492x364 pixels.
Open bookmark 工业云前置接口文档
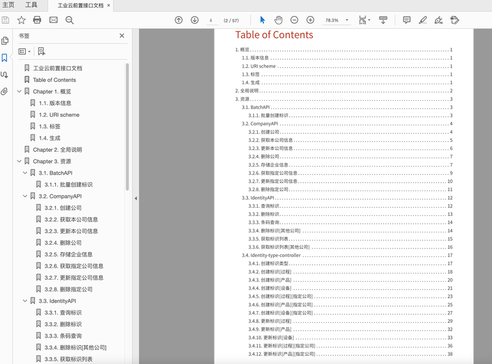(x=58, y=68)
